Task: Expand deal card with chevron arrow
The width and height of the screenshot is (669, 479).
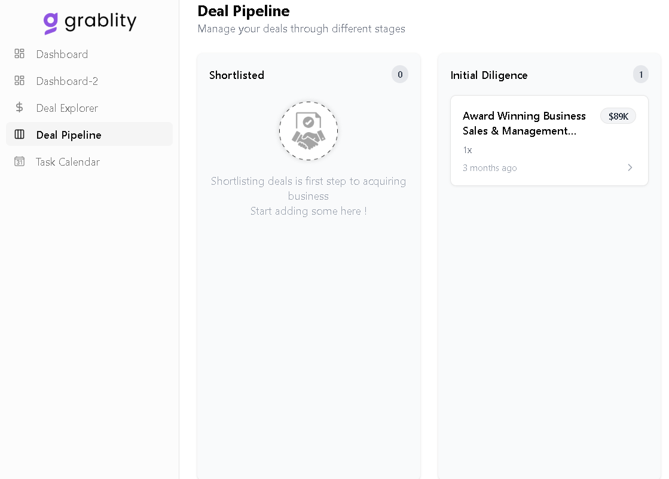Action: pos(630,167)
